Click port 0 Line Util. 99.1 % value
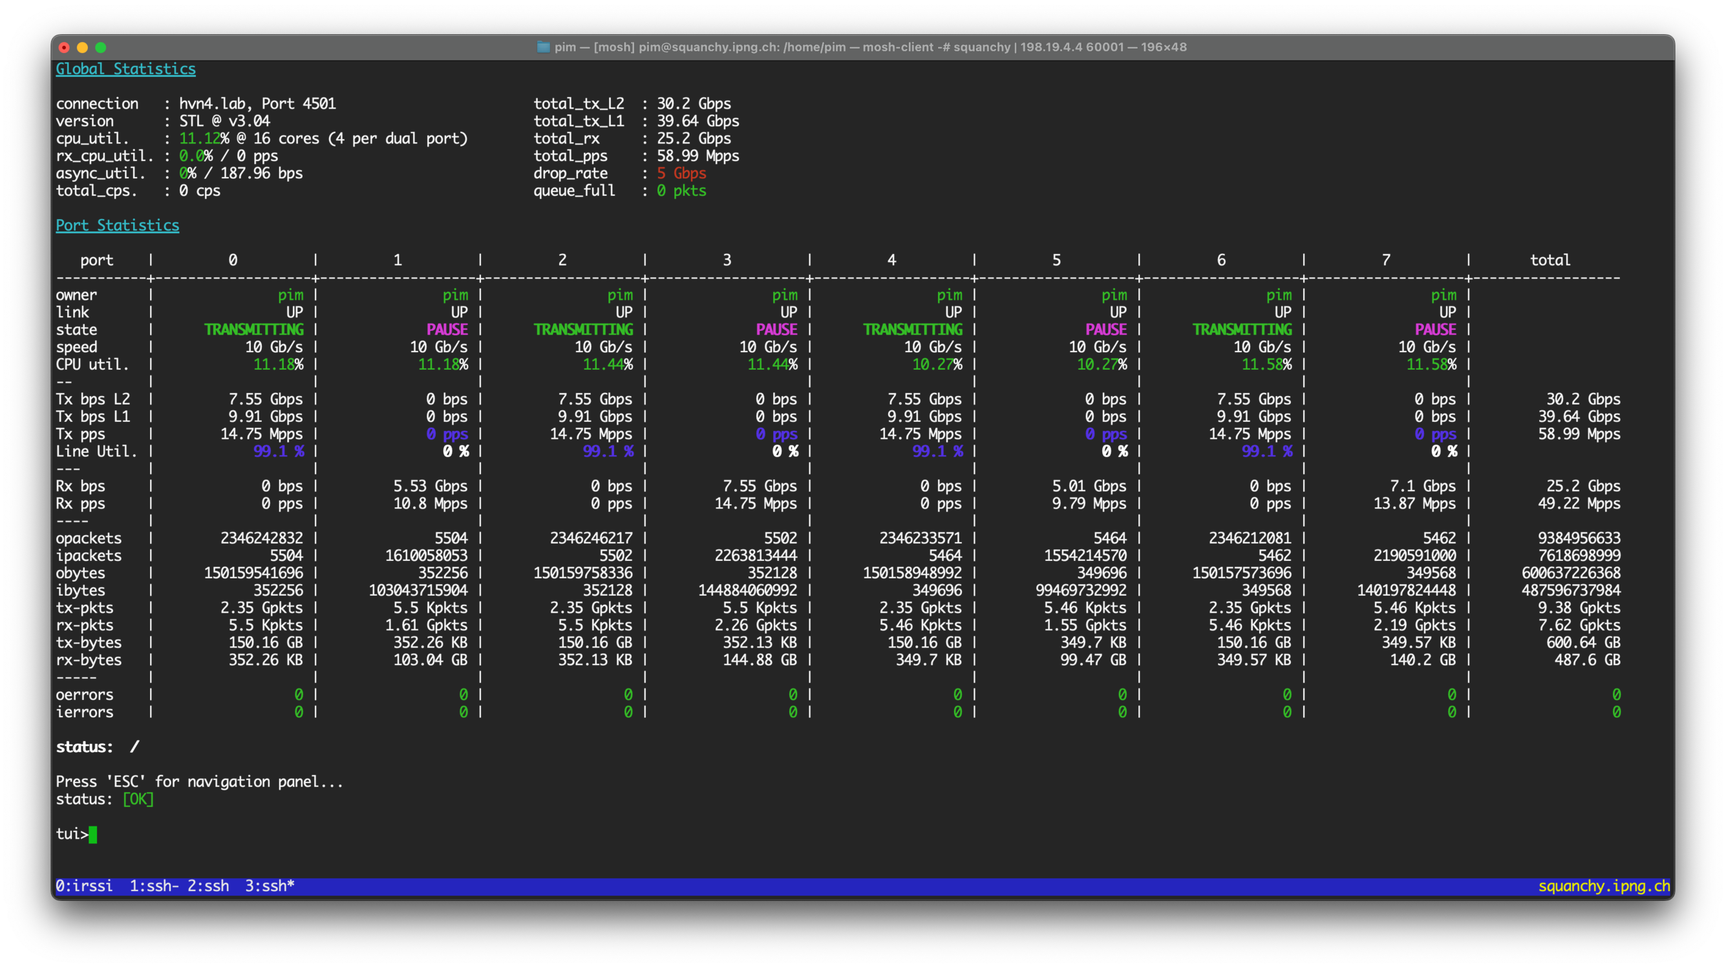Image resolution: width=1726 pixels, height=968 pixels. (278, 452)
